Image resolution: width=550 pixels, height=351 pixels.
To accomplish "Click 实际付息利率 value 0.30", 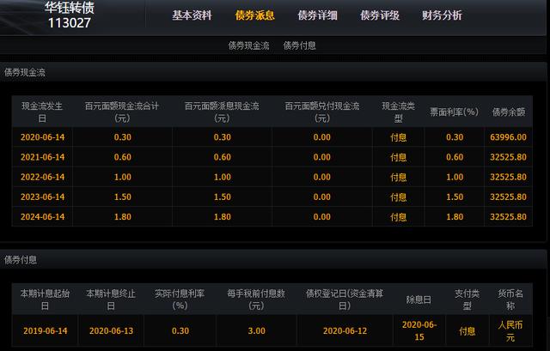I will (180, 330).
